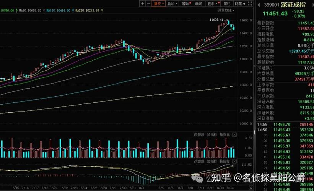Click 改参数 in the volume panel

[x=199, y=135]
